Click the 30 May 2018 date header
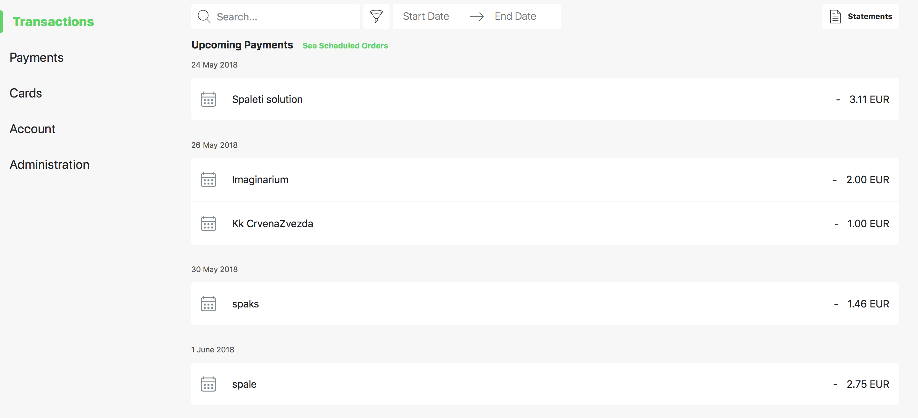The width and height of the screenshot is (918, 418). 214,269
